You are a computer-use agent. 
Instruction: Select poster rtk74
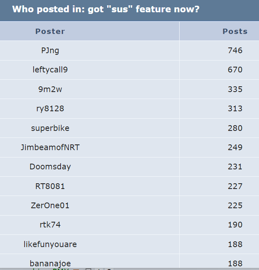click(x=50, y=225)
